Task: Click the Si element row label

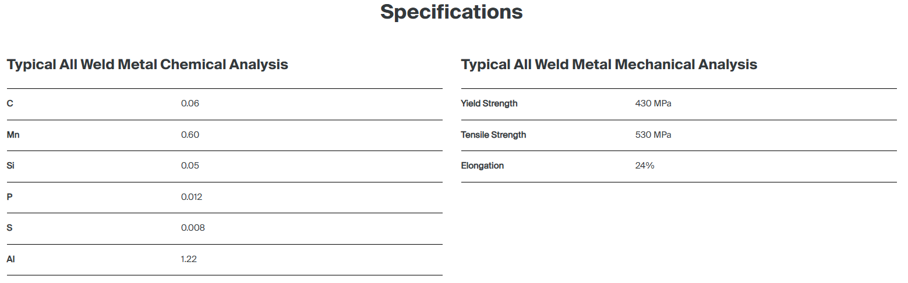Action: (10, 166)
